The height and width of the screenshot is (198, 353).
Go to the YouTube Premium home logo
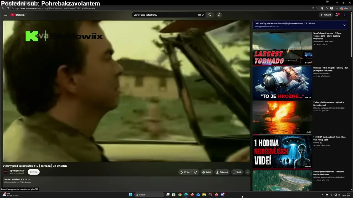pyautogui.click(x=18, y=15)
